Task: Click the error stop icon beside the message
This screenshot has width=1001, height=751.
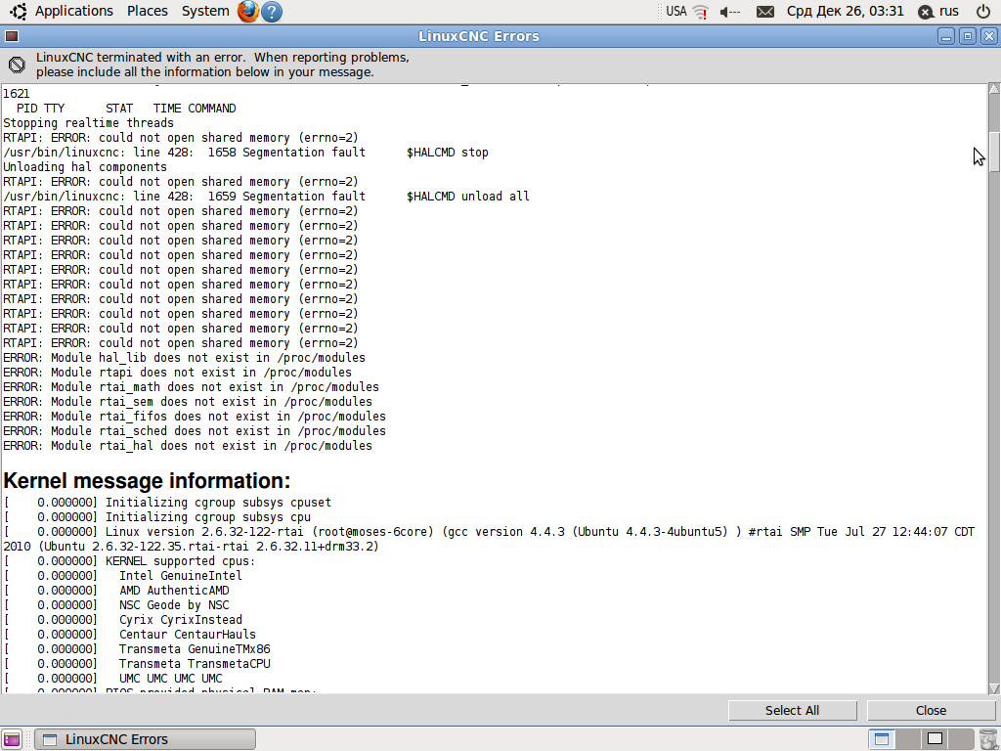Action: [x=17, y=65]
